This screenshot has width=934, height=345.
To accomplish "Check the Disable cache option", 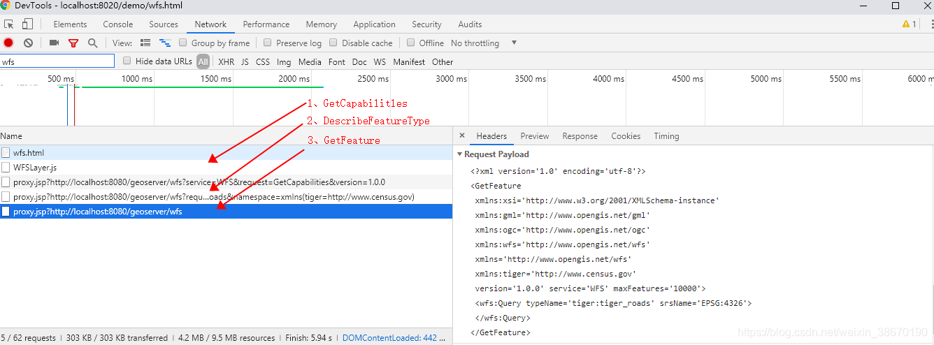I will 333,43.
